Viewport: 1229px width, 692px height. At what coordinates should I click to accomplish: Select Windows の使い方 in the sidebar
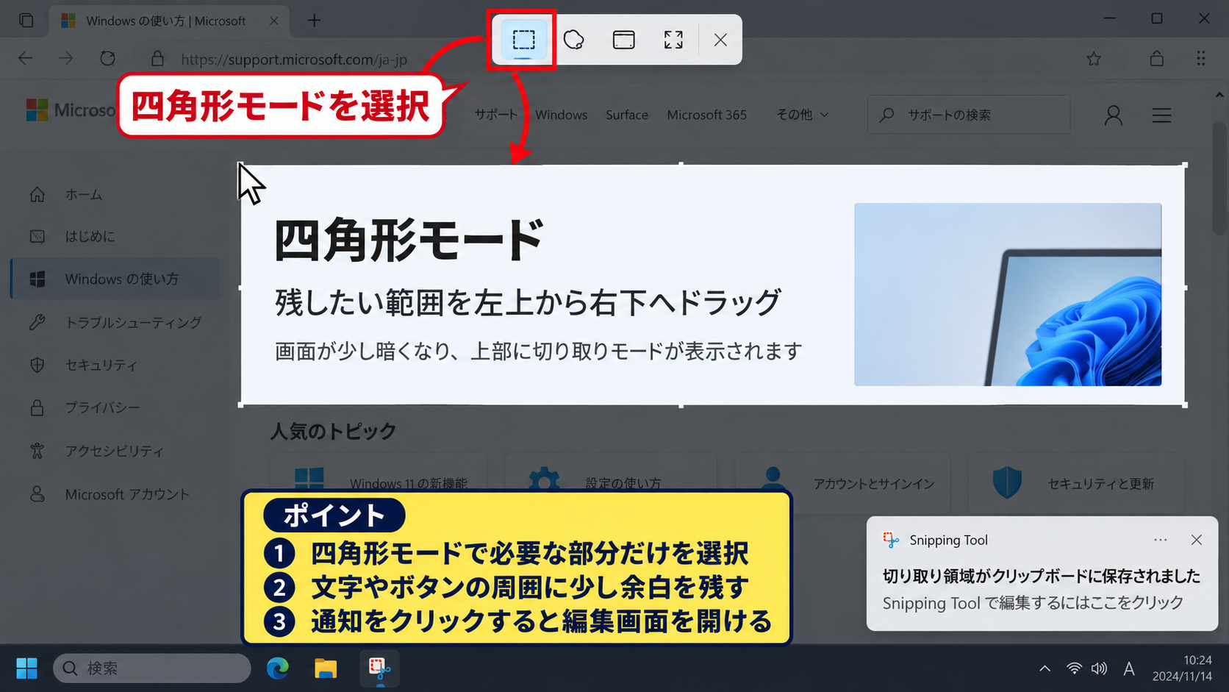point(115,279)
